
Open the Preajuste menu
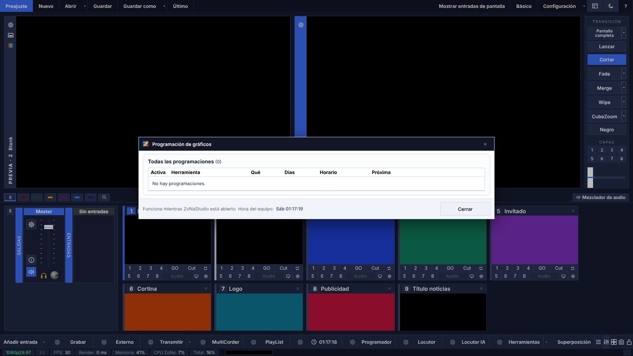pos(16,6)
